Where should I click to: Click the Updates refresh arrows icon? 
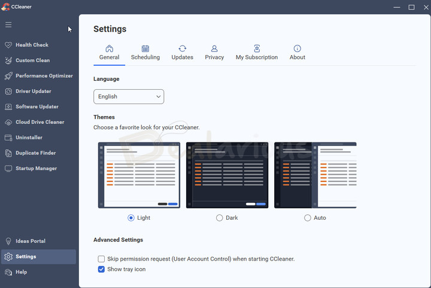pos(182,48)
